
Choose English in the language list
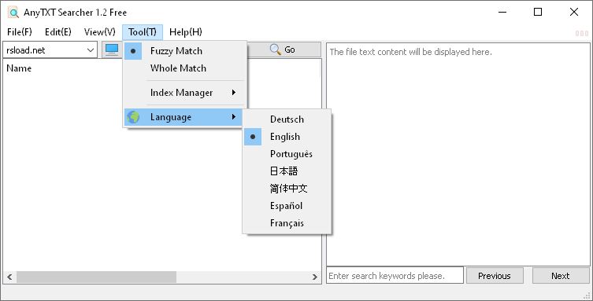coord(287,137)
